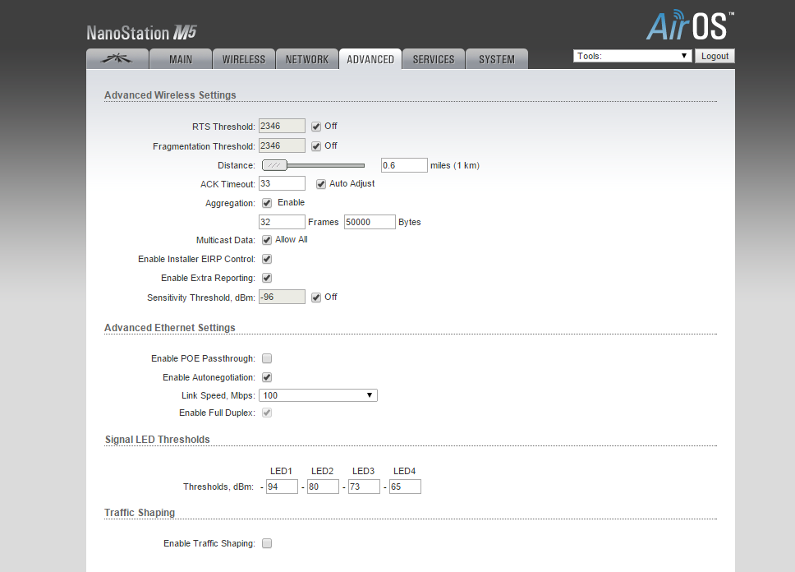This screenshot has height=572, width=795.
Task: Click the Advanced Ethernet Settings heading
Action: pos(170,327)
